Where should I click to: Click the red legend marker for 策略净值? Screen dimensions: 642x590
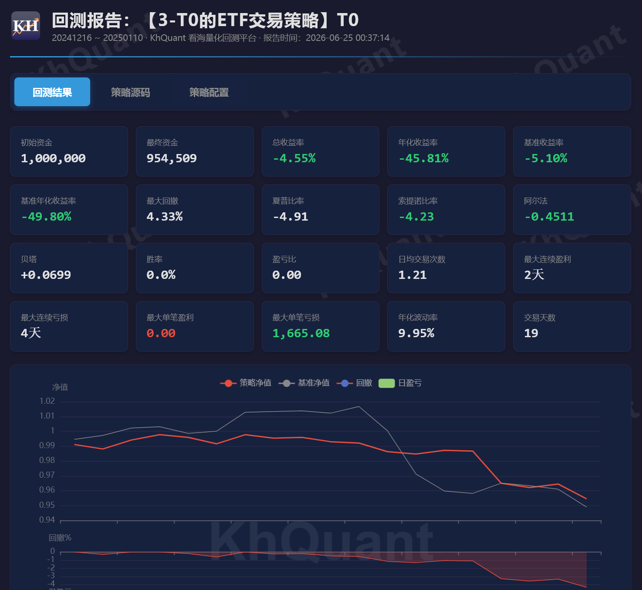[x=228, y=383]
